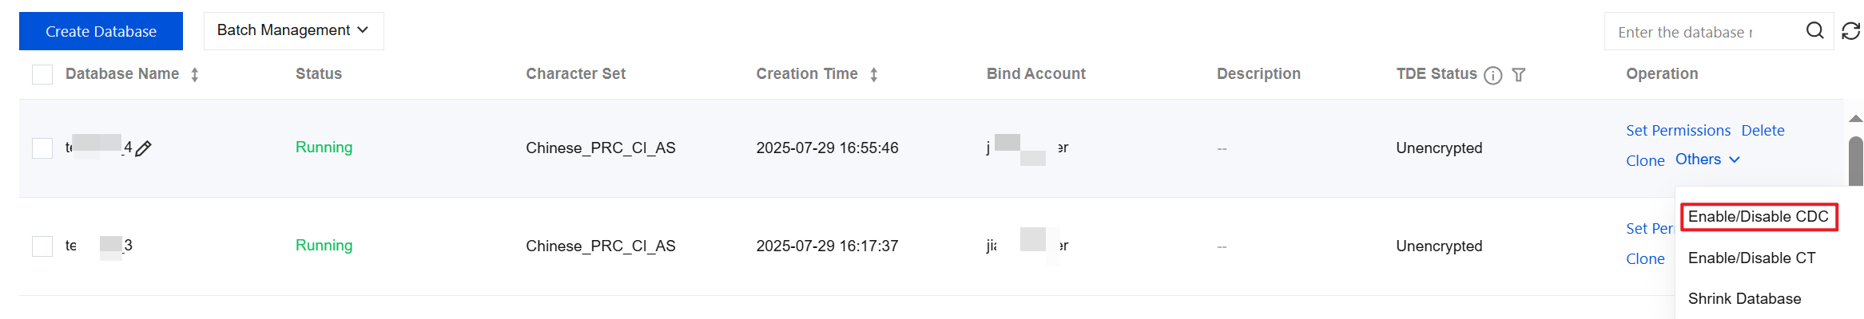
Task: Open the TDE Status filter icon
Action: coord(1519,75)
